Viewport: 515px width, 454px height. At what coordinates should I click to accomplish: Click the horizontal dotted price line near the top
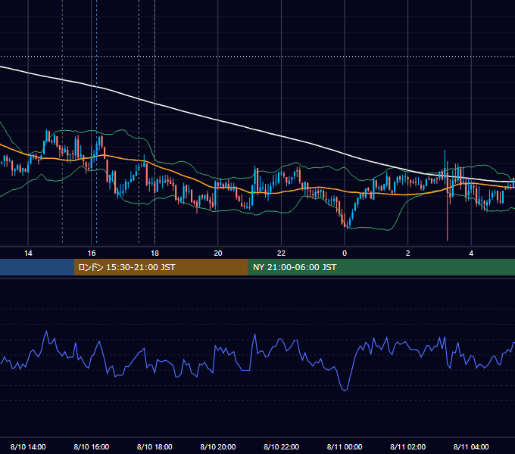(257, 57)
